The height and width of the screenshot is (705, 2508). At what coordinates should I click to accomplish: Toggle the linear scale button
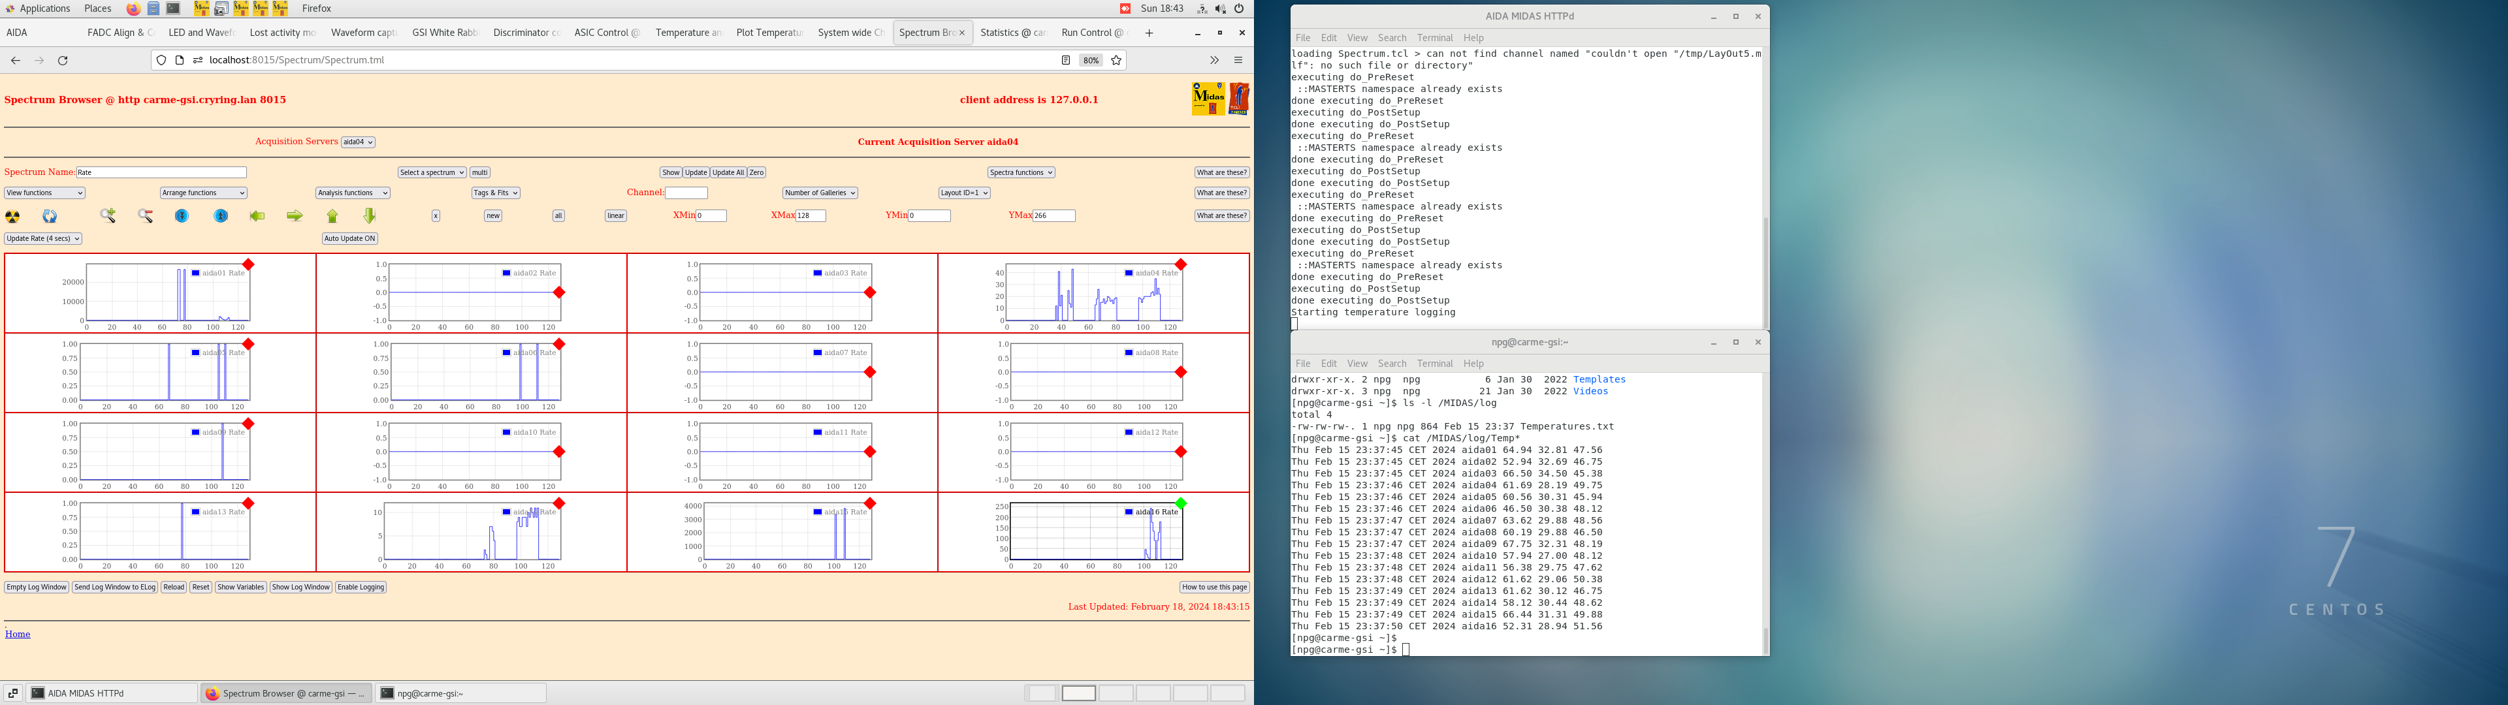tap(615, 216)
